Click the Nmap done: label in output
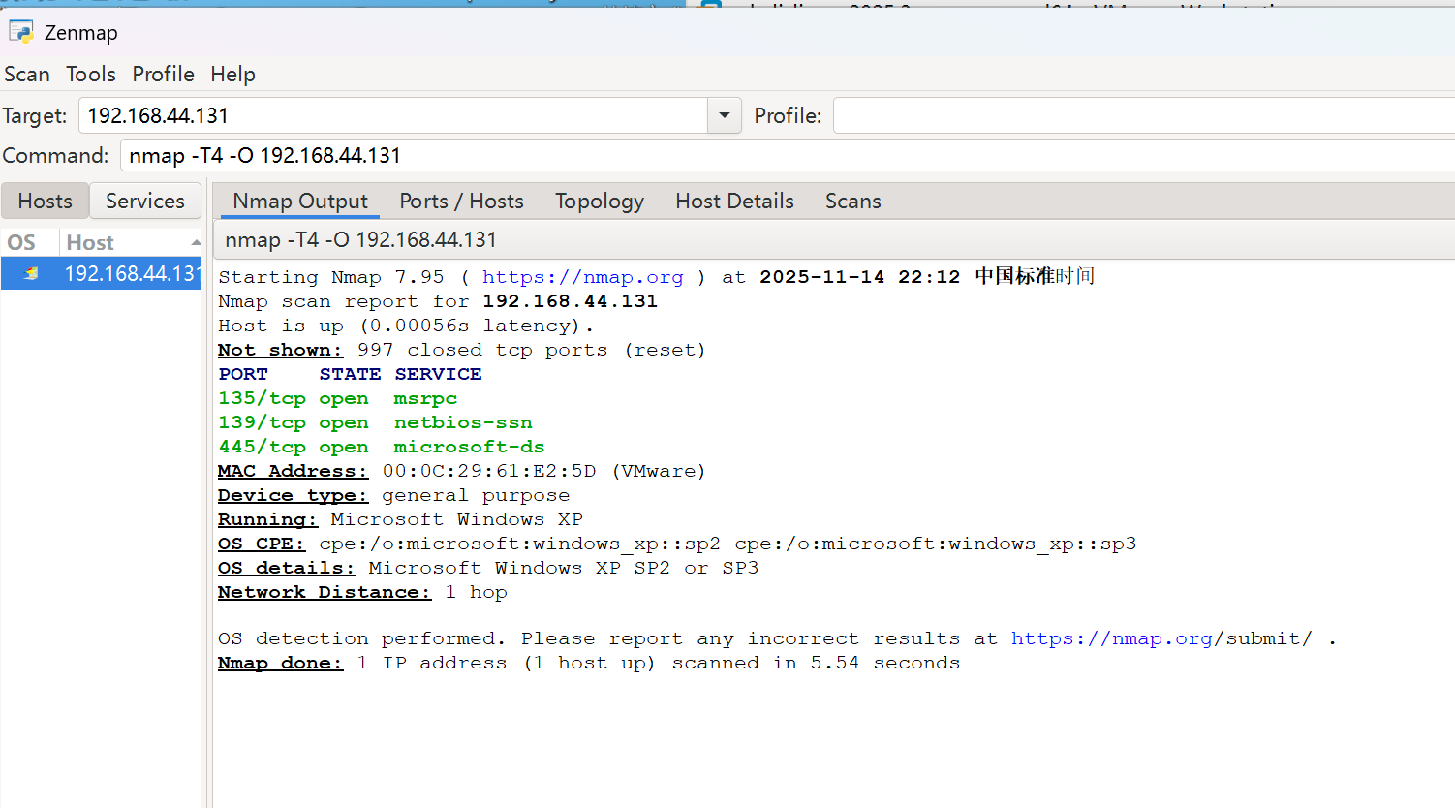Screen dimensions: 1455x808 [280, 663]
